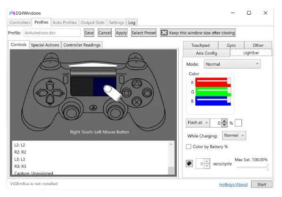The height and width of the screenshot is (197, 282).
Task: Click the highlighted right touchpad area
Action: [x=104, y=87]
